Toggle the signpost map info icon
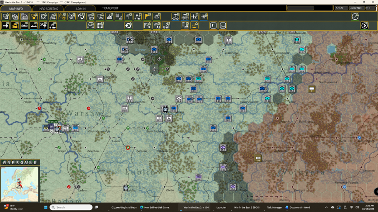The width and height of the screenshot is (378, 212). click(128, 17)
